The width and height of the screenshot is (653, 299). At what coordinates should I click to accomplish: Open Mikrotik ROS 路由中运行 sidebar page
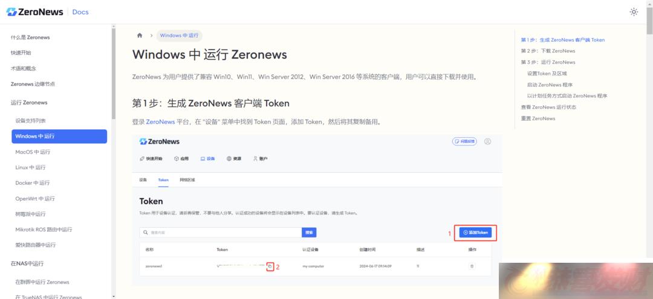coord(44,230)
